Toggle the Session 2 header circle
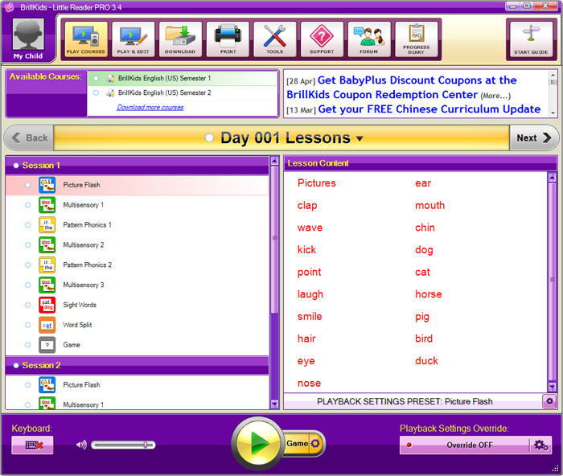 (16, 365)
